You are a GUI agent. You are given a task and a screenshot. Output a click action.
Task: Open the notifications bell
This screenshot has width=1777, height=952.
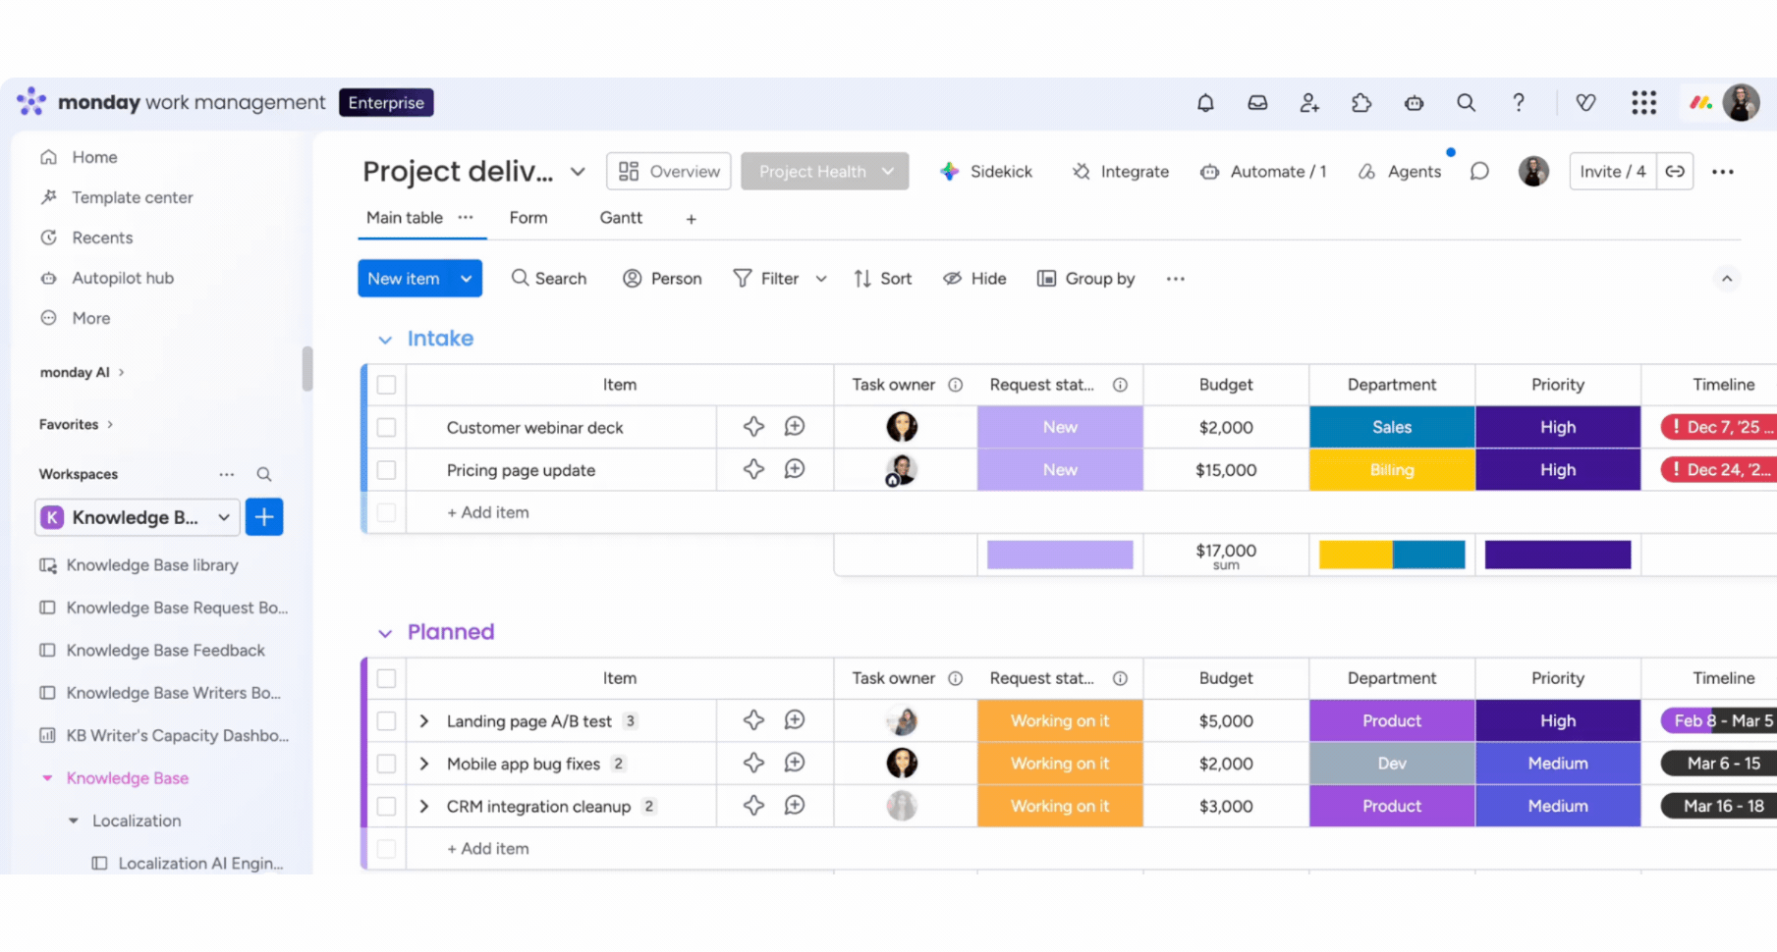tap(1205, 103)
